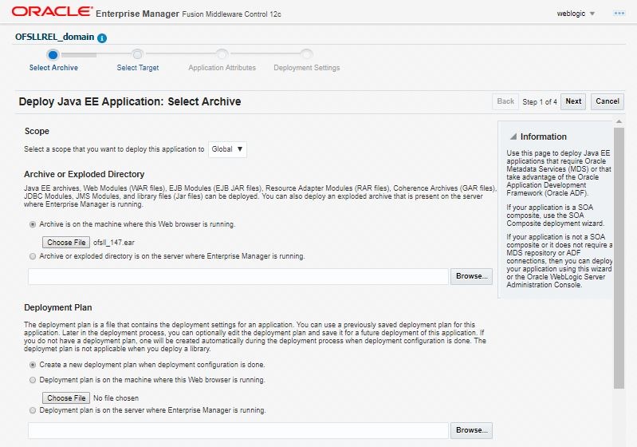Screen dimensions: 637x447
Task: Select deployment plan on the server
Action: coord(33,410)
